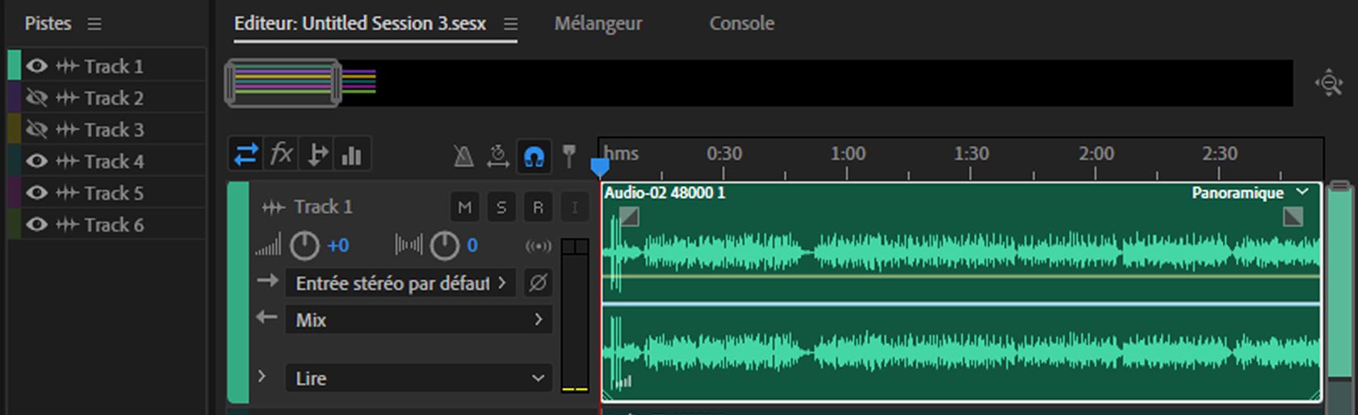1358x415 pixels.
Task: Switch to the Console tab
Action: click(x=741, y=23)
